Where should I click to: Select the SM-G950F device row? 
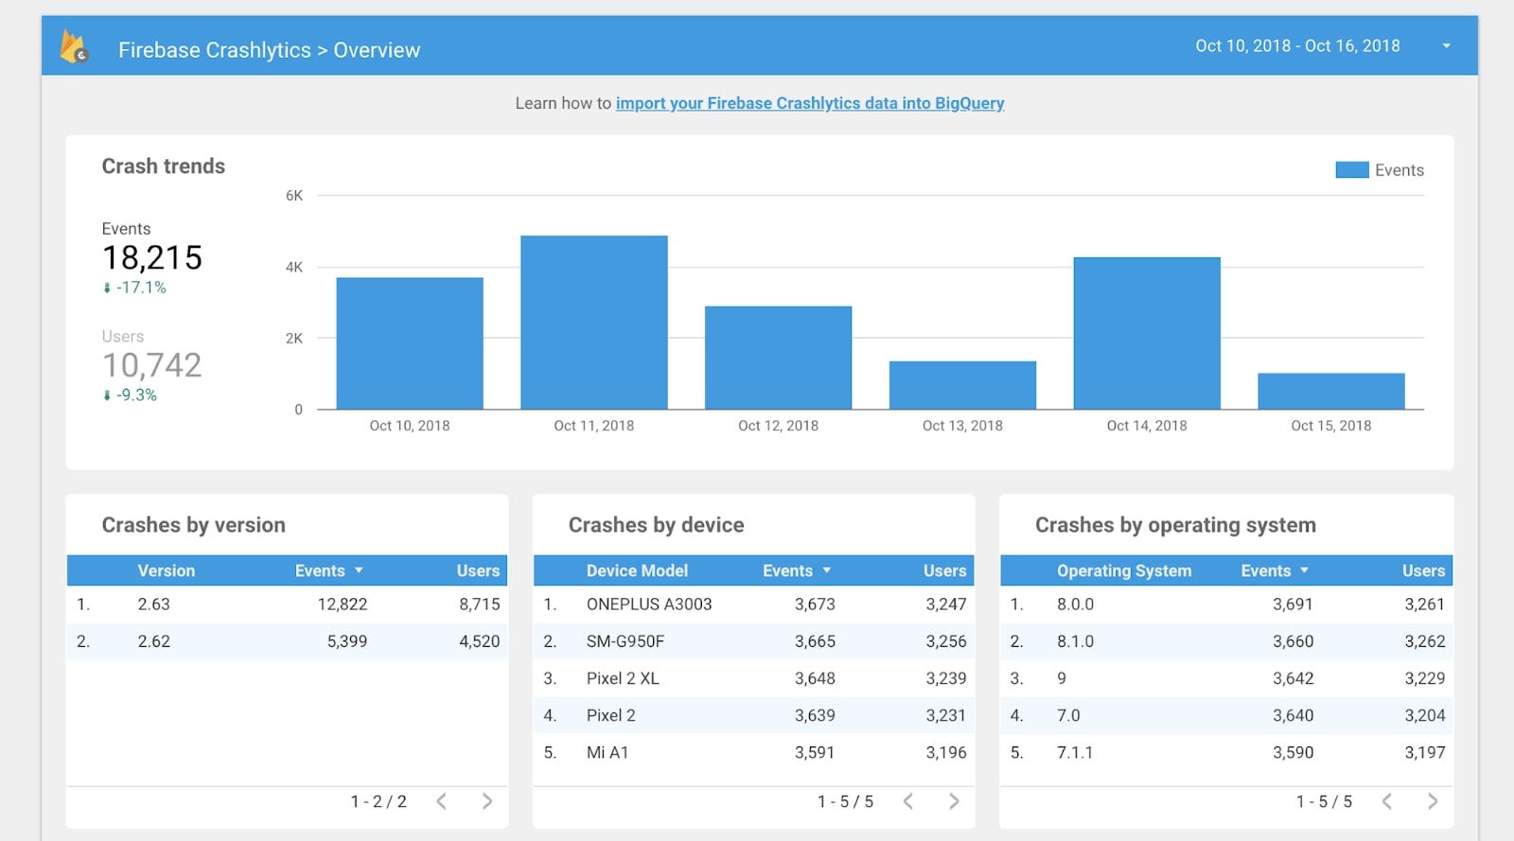754,641
